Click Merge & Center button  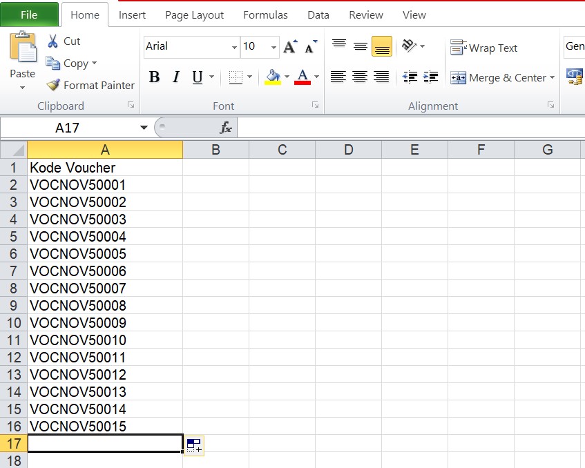tap(498, 77)
